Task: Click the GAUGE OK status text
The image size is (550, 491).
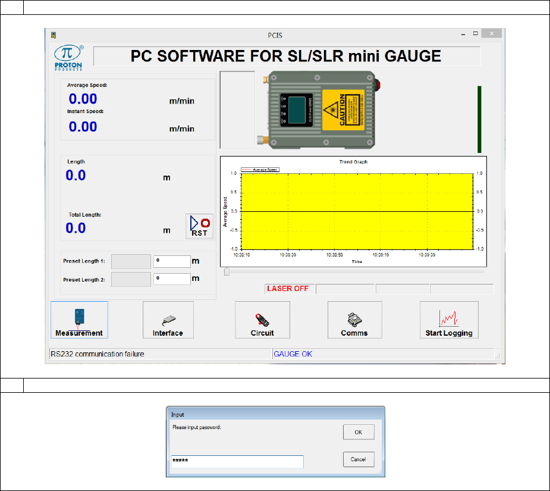Action: [x=293, y=354]
